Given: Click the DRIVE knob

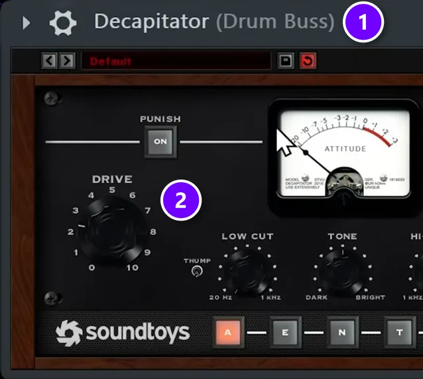Looking at the screenshot, I should (113, 231).
